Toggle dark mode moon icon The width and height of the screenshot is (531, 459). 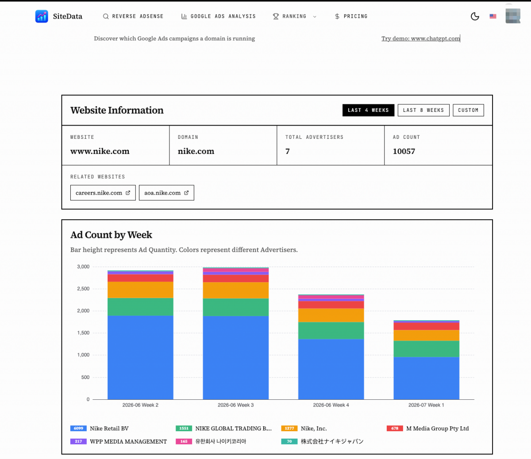(475, 16)
